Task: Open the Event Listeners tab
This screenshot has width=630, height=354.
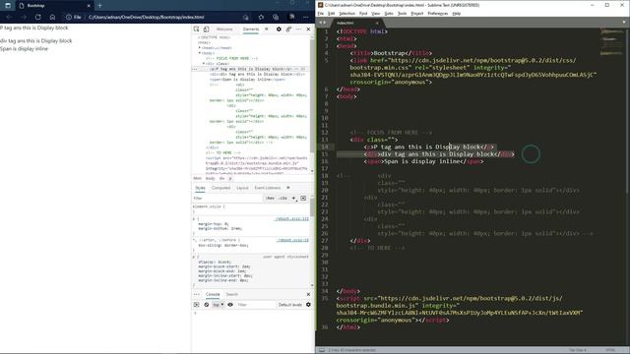Action: tap(268, 188)
